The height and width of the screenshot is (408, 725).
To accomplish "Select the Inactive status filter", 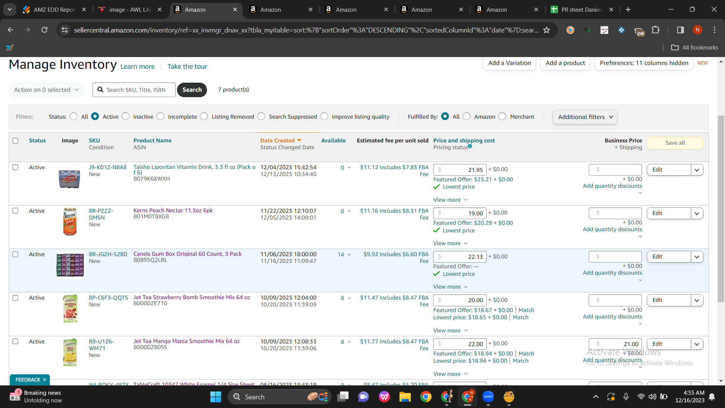I will pyautogui.click(x=126, y=116).
